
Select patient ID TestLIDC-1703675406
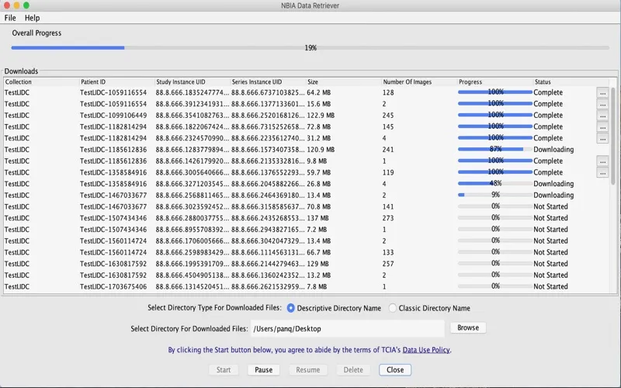coord(113,286)
